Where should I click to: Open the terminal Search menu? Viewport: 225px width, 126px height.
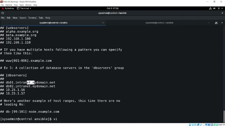pos(23,18)
